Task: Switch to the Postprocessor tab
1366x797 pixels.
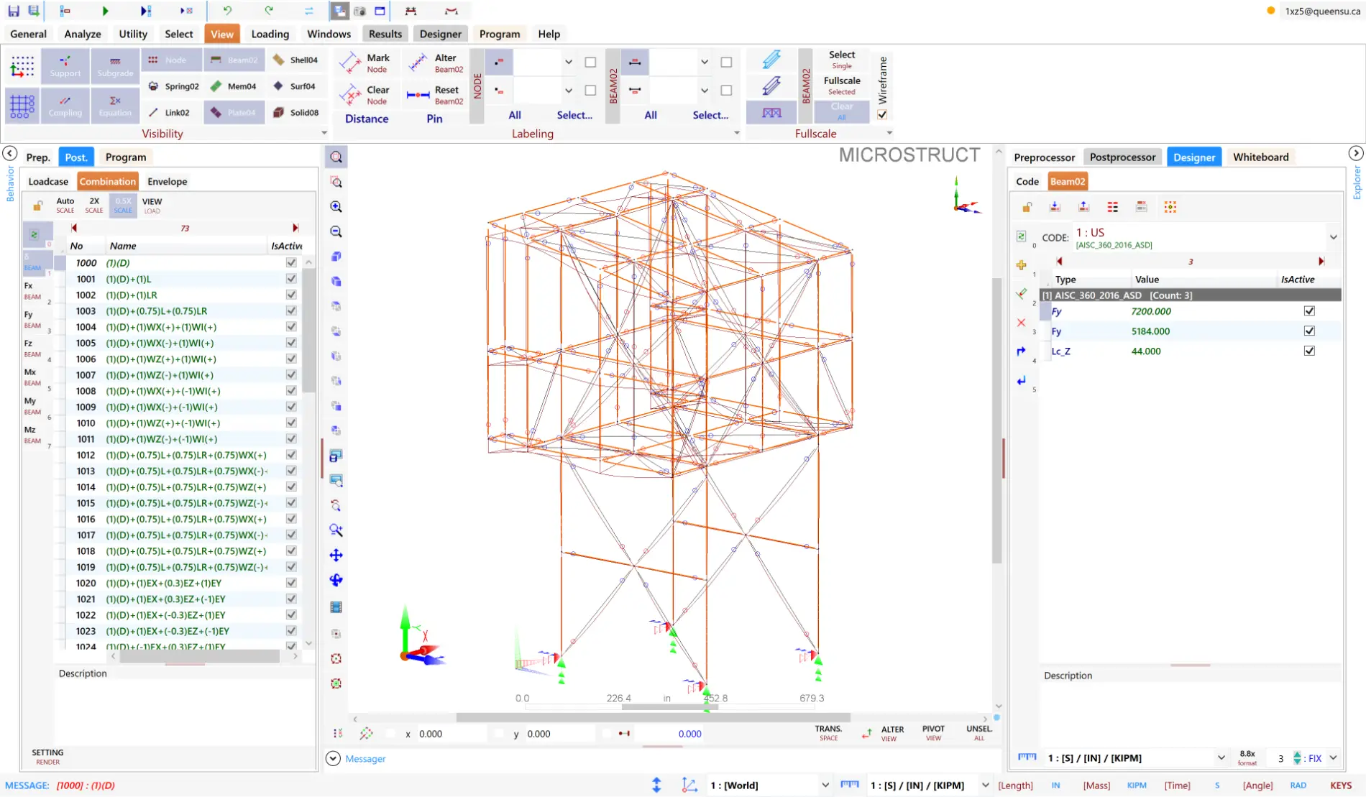Action: coord(1122,157)
